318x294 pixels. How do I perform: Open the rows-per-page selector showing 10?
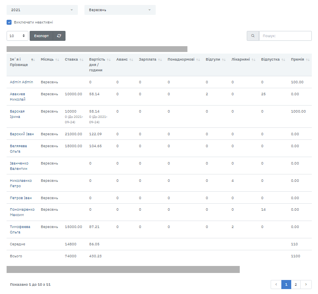[x=17, y=36]
